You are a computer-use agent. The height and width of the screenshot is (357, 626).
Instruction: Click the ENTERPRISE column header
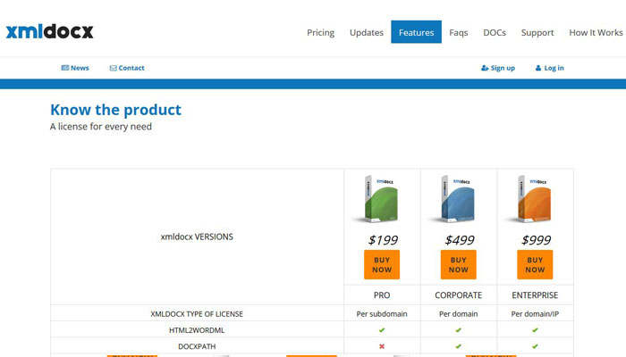tap(535, 295)
